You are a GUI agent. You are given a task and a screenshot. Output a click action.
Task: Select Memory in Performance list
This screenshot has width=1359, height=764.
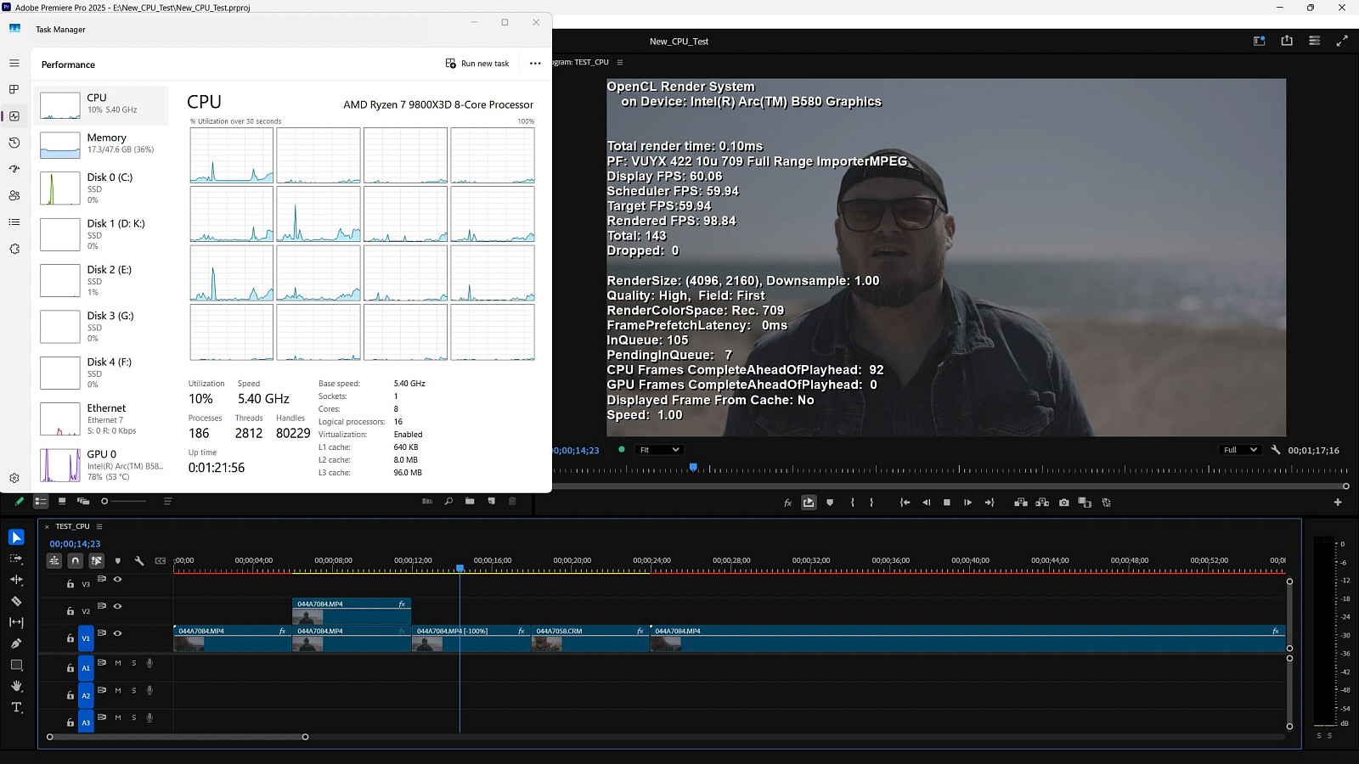(101, 143)
